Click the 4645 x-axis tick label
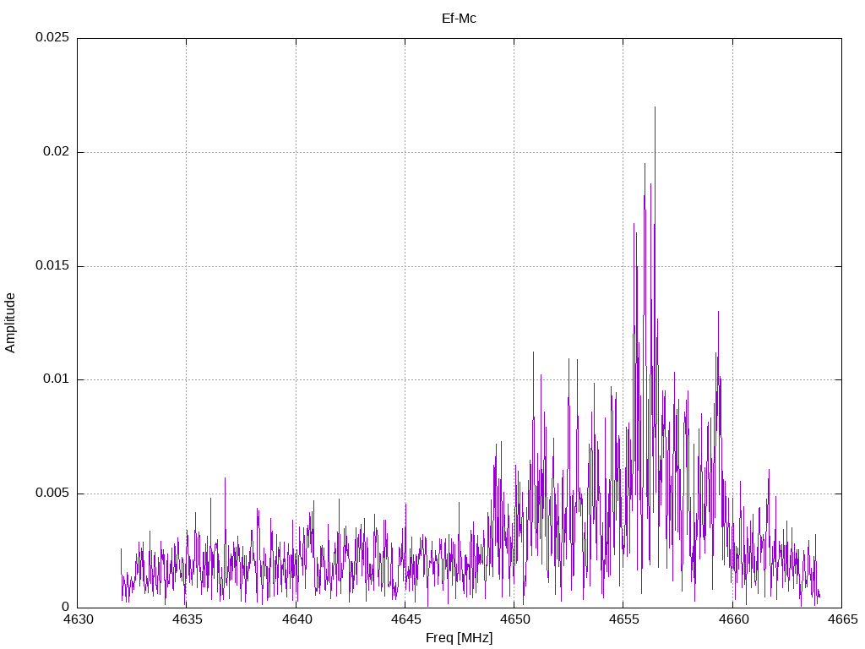Screen dimensions: 865x649 [x=405, y=619]
